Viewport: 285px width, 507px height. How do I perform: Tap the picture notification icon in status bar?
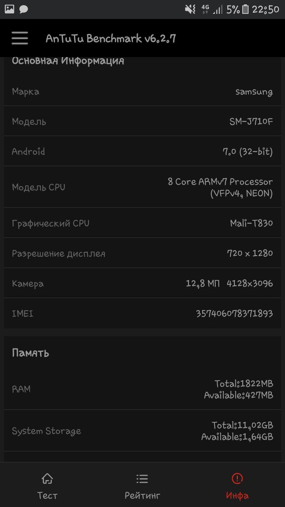(x=9, y=9)
